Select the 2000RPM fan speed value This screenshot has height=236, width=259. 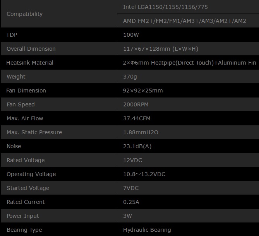pyautogui.click(x=136, y=104)
